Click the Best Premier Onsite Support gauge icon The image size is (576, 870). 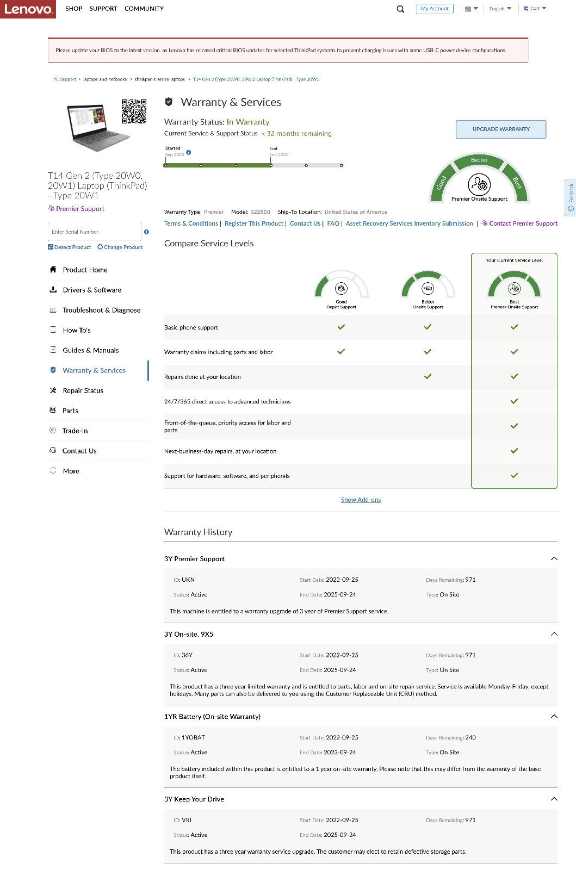pos(514,284)
